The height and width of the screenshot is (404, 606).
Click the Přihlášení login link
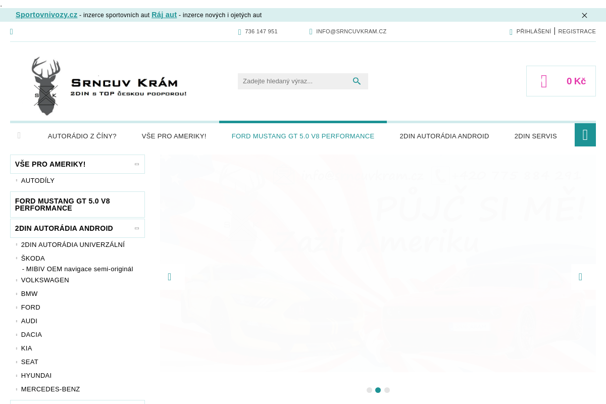click(533, 31)
